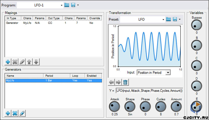Adjust the Amount knob
The height and width of the screenshot is (120, 209).
[x=176, y=106]
